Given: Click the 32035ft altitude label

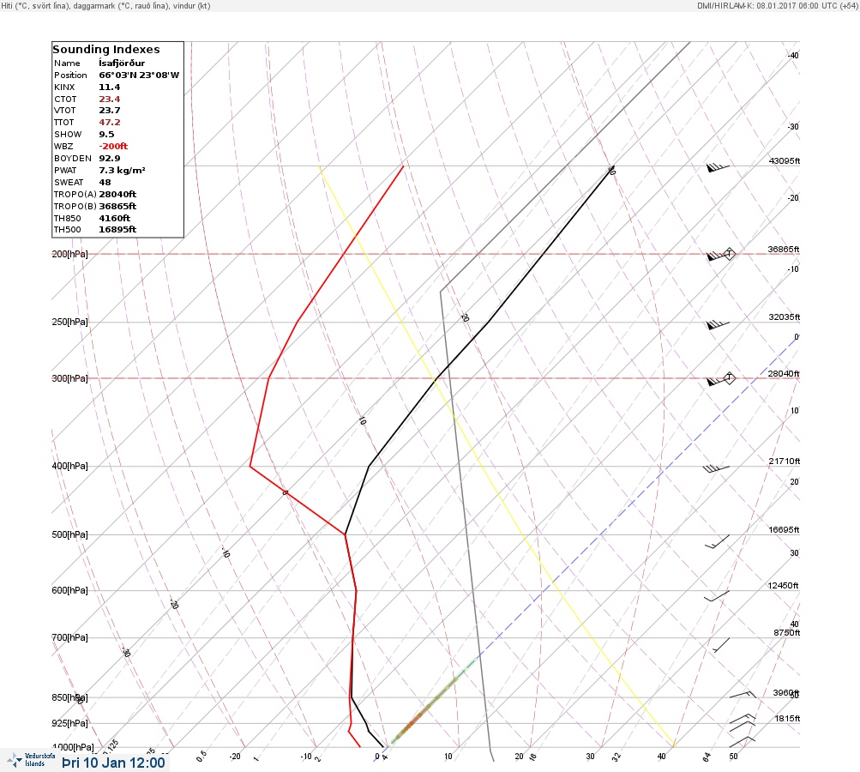Looking at the screenshot, I should tap(785, 317).
